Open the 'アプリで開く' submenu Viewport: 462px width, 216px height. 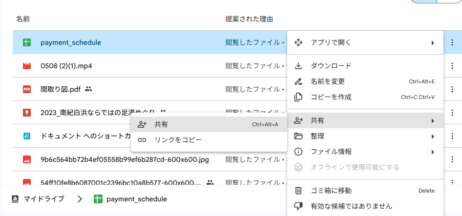pos(365,43)
